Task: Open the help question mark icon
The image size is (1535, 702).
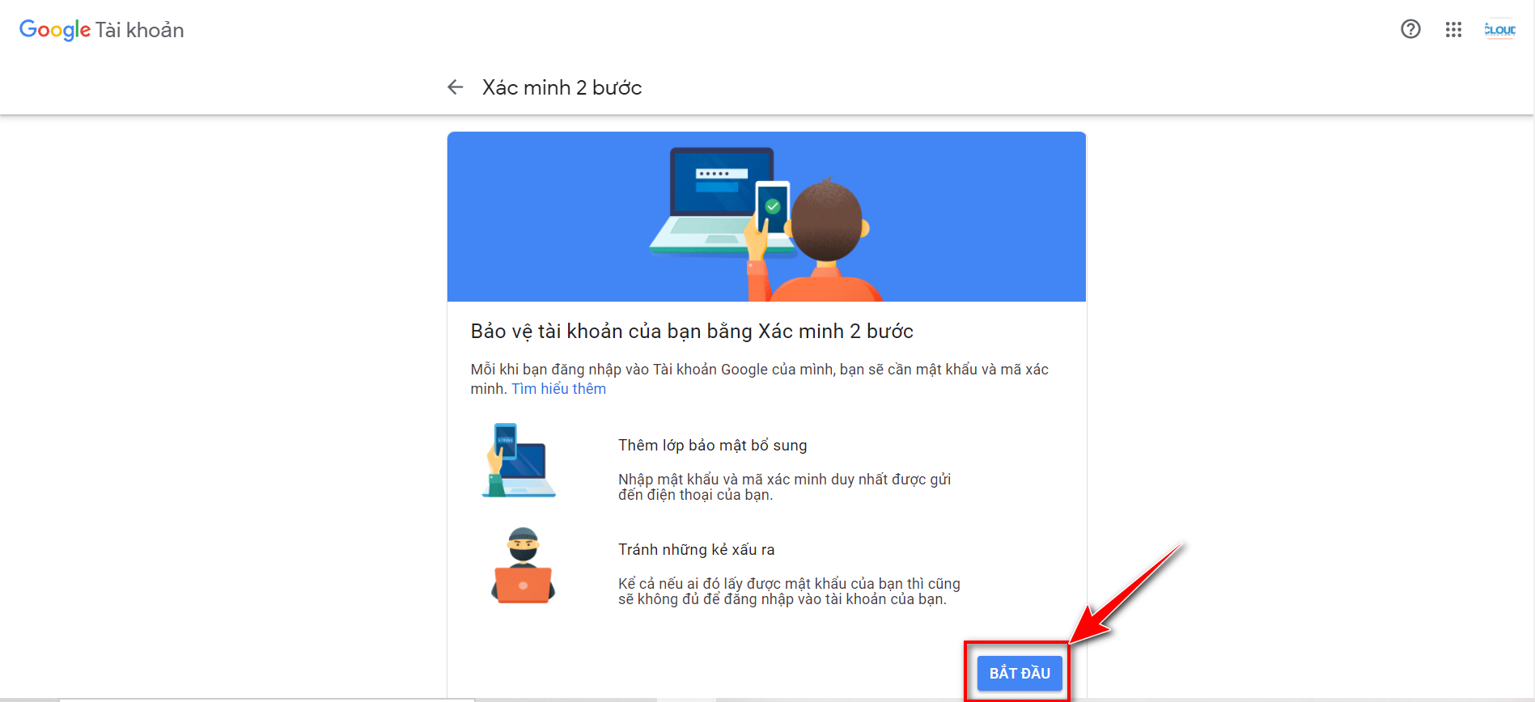Action: [1410, 29]
